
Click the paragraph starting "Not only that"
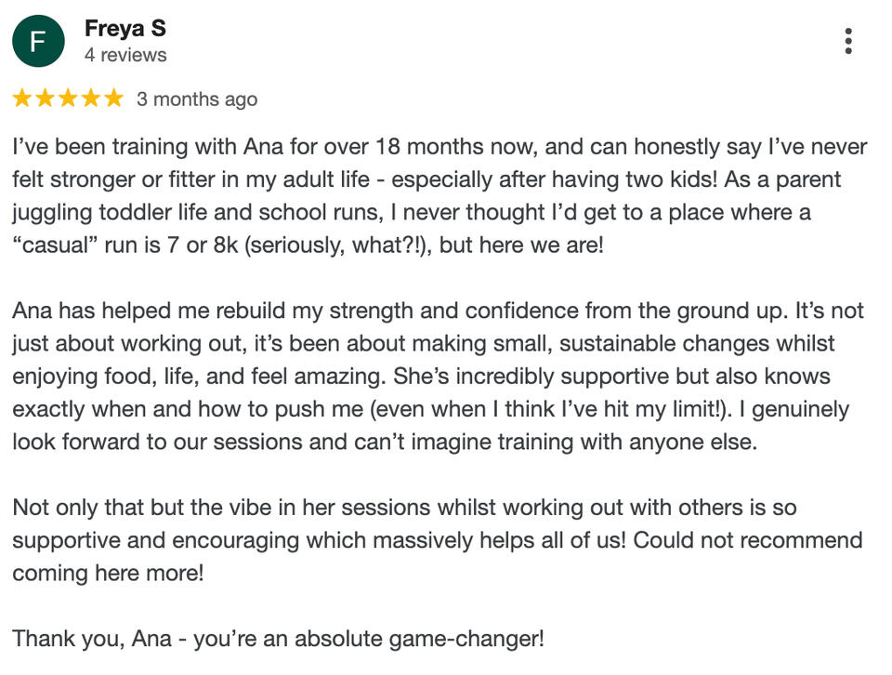click(437, 540)
